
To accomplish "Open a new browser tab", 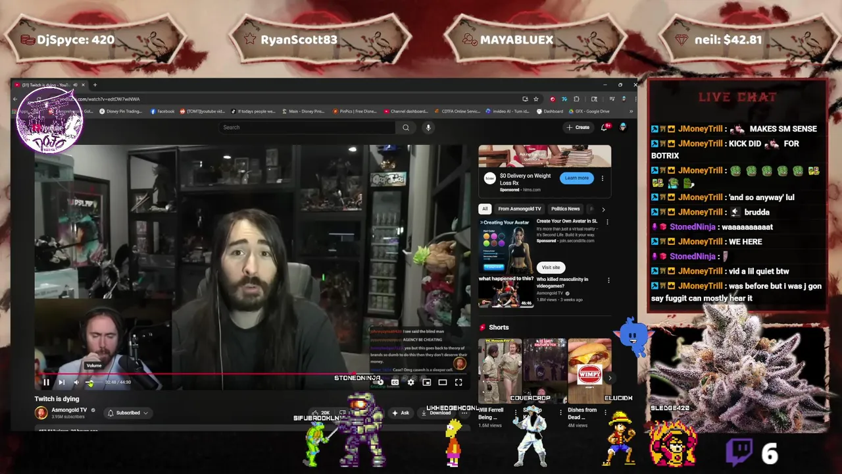I will 95,85.
